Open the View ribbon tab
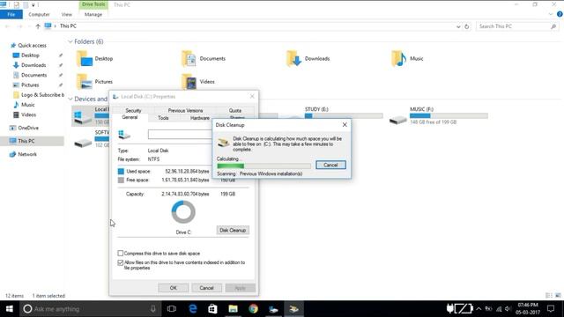The image size is (564, 317). 67,14
